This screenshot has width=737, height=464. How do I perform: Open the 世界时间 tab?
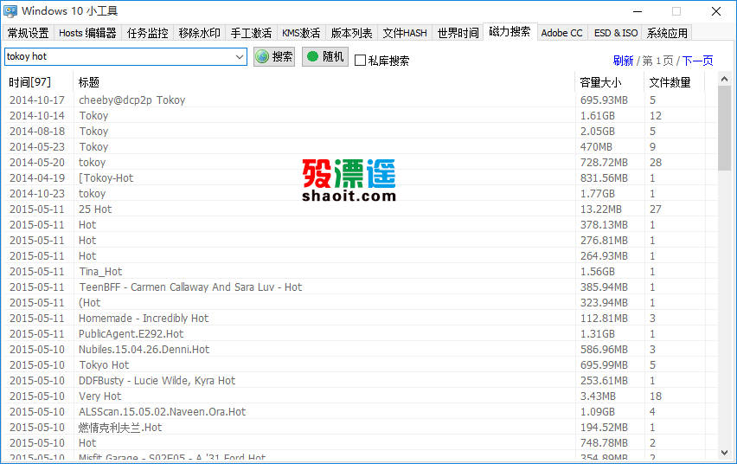(x=458, y=33)
